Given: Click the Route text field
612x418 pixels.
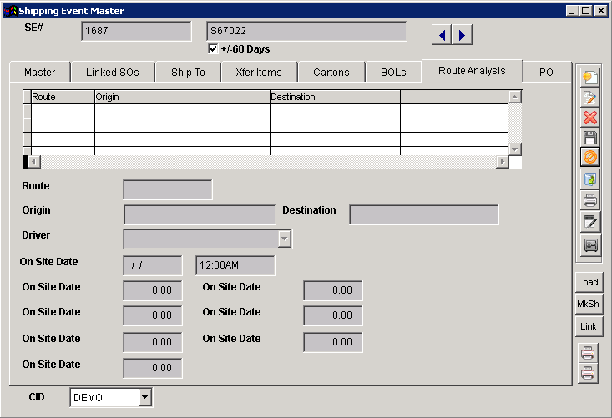Looking at the screenshot, I should tap(168, 189).
